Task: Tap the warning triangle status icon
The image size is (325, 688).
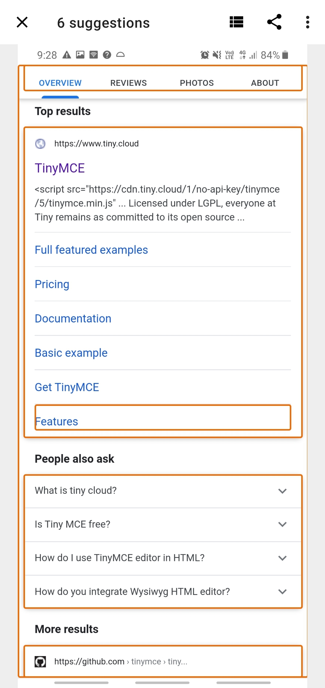Action: point(67,55)
